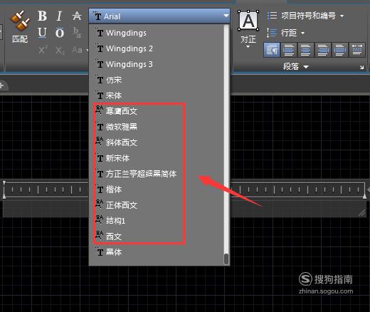Center the paragraph

[x=306, y=50]
